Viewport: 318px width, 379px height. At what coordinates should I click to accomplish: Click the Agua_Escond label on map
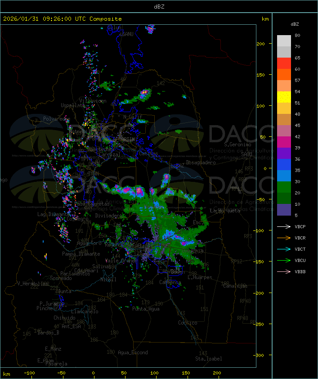tap(133, 352)
